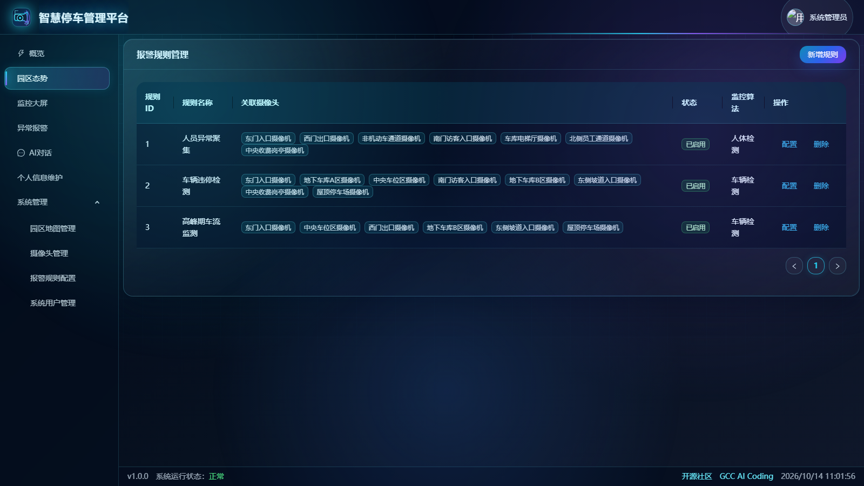The height and width of the screenshot is (486, 864).
Task: Select page 1 in pagination
Action: (x=815, y=266)
